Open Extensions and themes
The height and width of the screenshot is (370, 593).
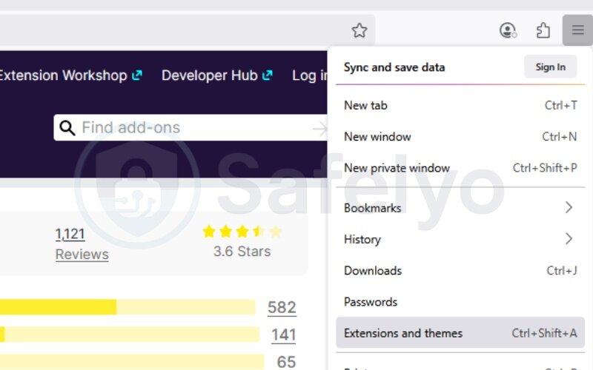460,332
